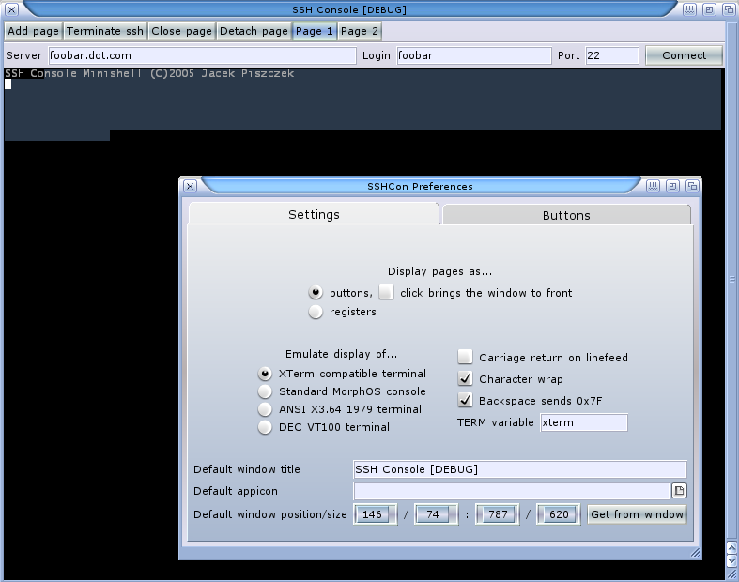739x582 pixels.
Task: Switch to Page 2
Action: pos(360,31)
